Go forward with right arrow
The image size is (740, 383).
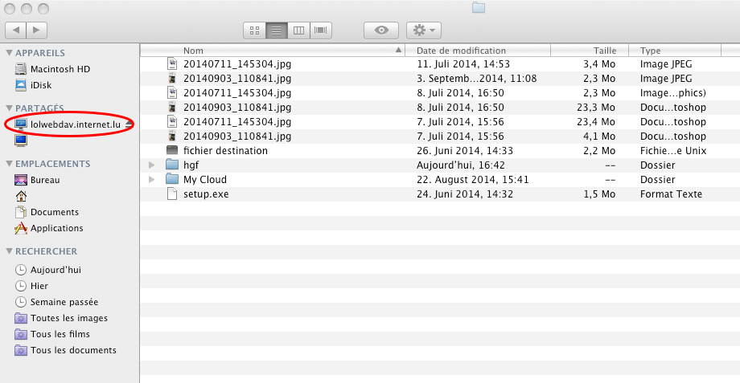37,31
